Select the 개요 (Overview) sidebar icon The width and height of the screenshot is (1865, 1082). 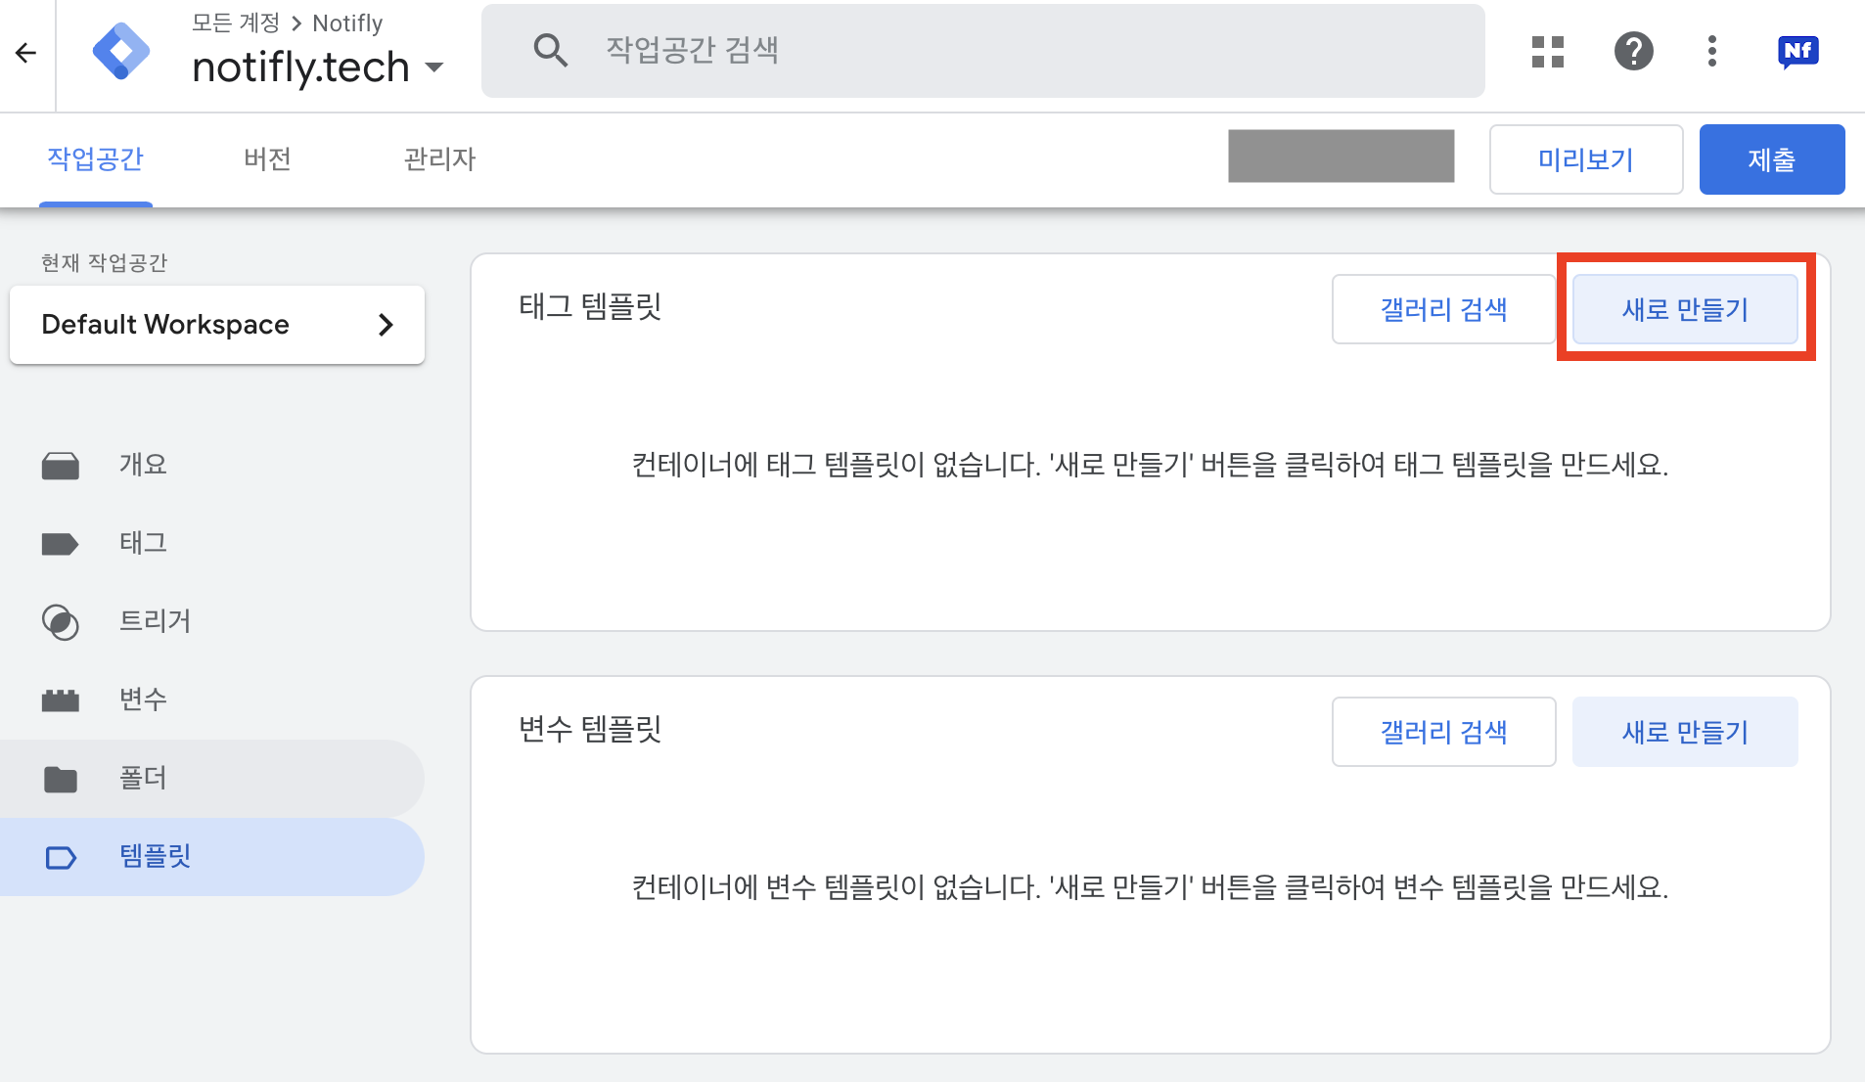61,465
